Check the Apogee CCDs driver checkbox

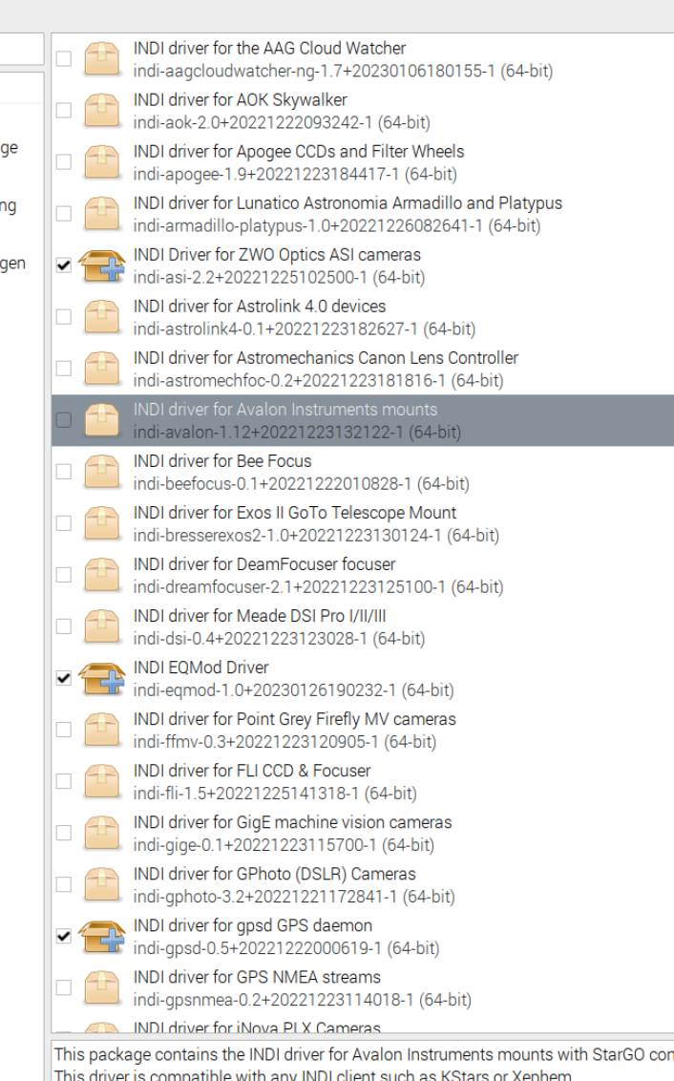coord(63,162)
